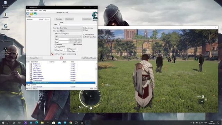222x125 pixels.
Task: Click the red clear address list icon
Action: [x=61, y=58]
